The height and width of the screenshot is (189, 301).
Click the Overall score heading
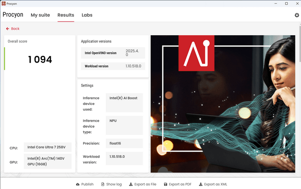(x=17, y=41)
